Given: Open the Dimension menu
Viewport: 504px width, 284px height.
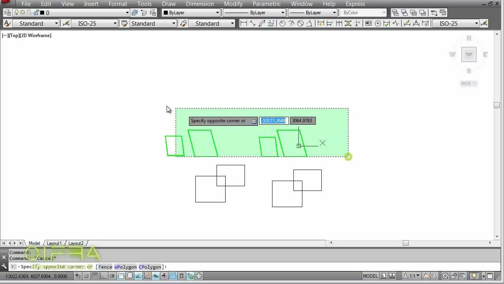Looking at the screenshot, I should pyautogui.click(x=200, y=4).
